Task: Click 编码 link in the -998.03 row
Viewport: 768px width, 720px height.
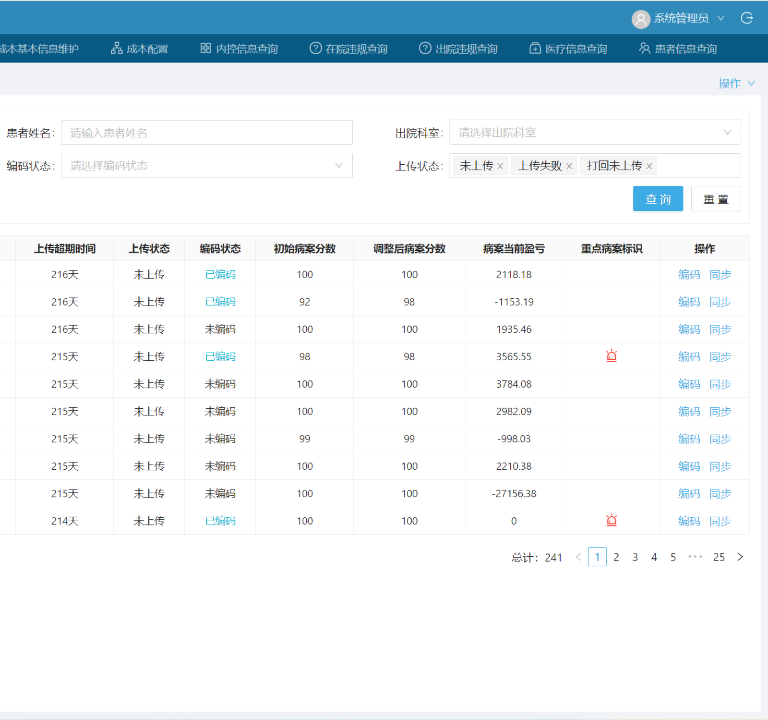Action: [689, 439]
